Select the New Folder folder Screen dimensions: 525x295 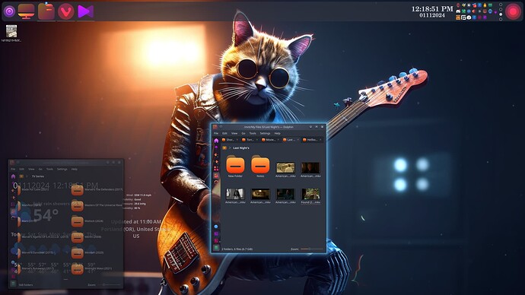[235, 166]
